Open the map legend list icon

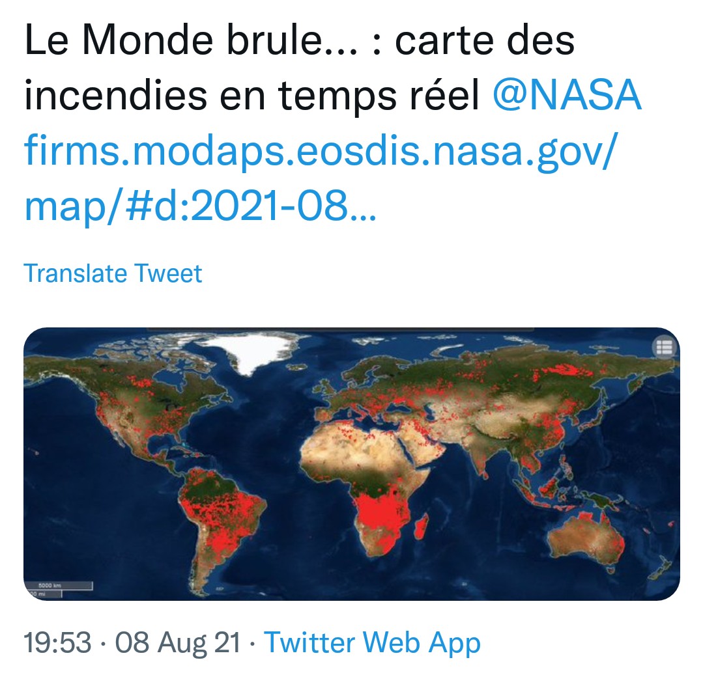(664, 347)
